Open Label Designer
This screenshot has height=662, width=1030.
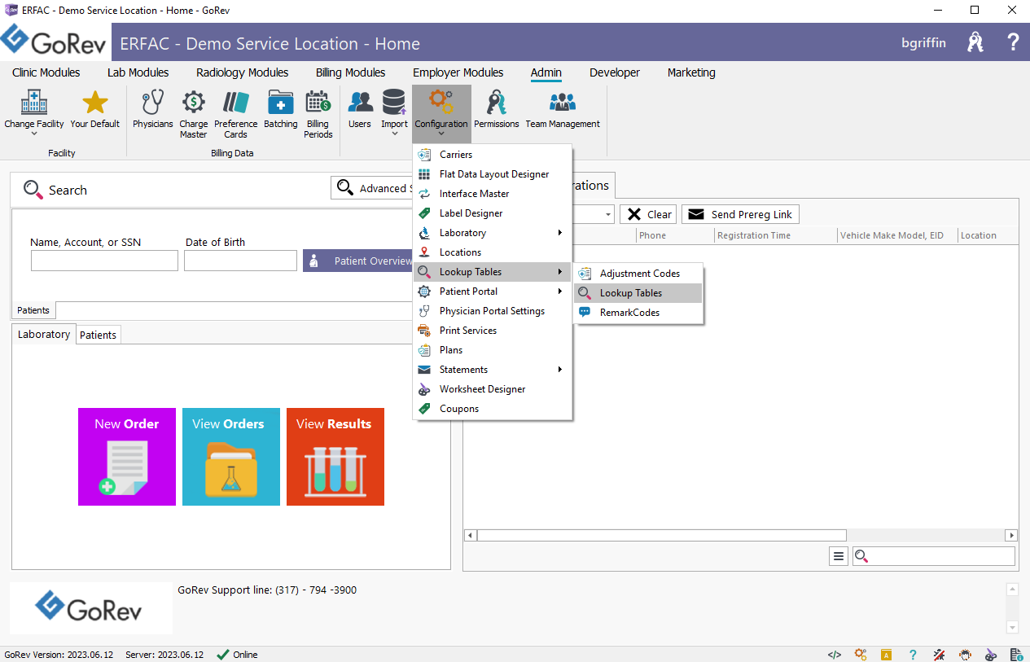tap(492, 213)
